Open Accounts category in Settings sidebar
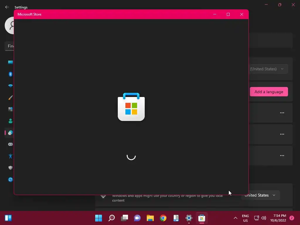This screenshot has height=225, width=300. pyautogui.click(x=11, y=121)
